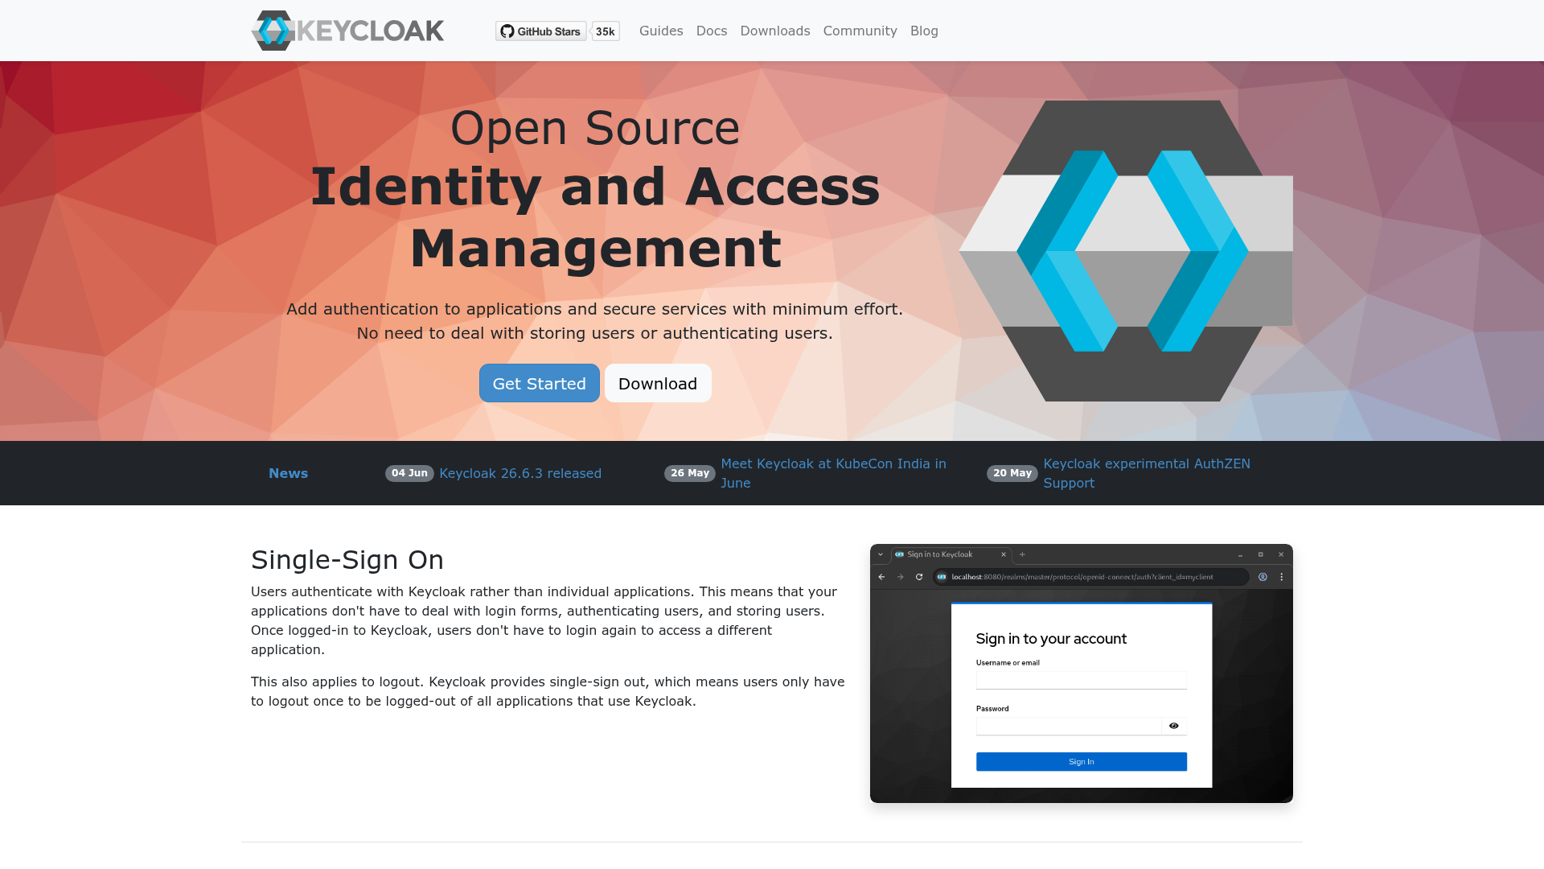Open the Docs menu item
Viewport: 1544px width, 869px height.
712,31
